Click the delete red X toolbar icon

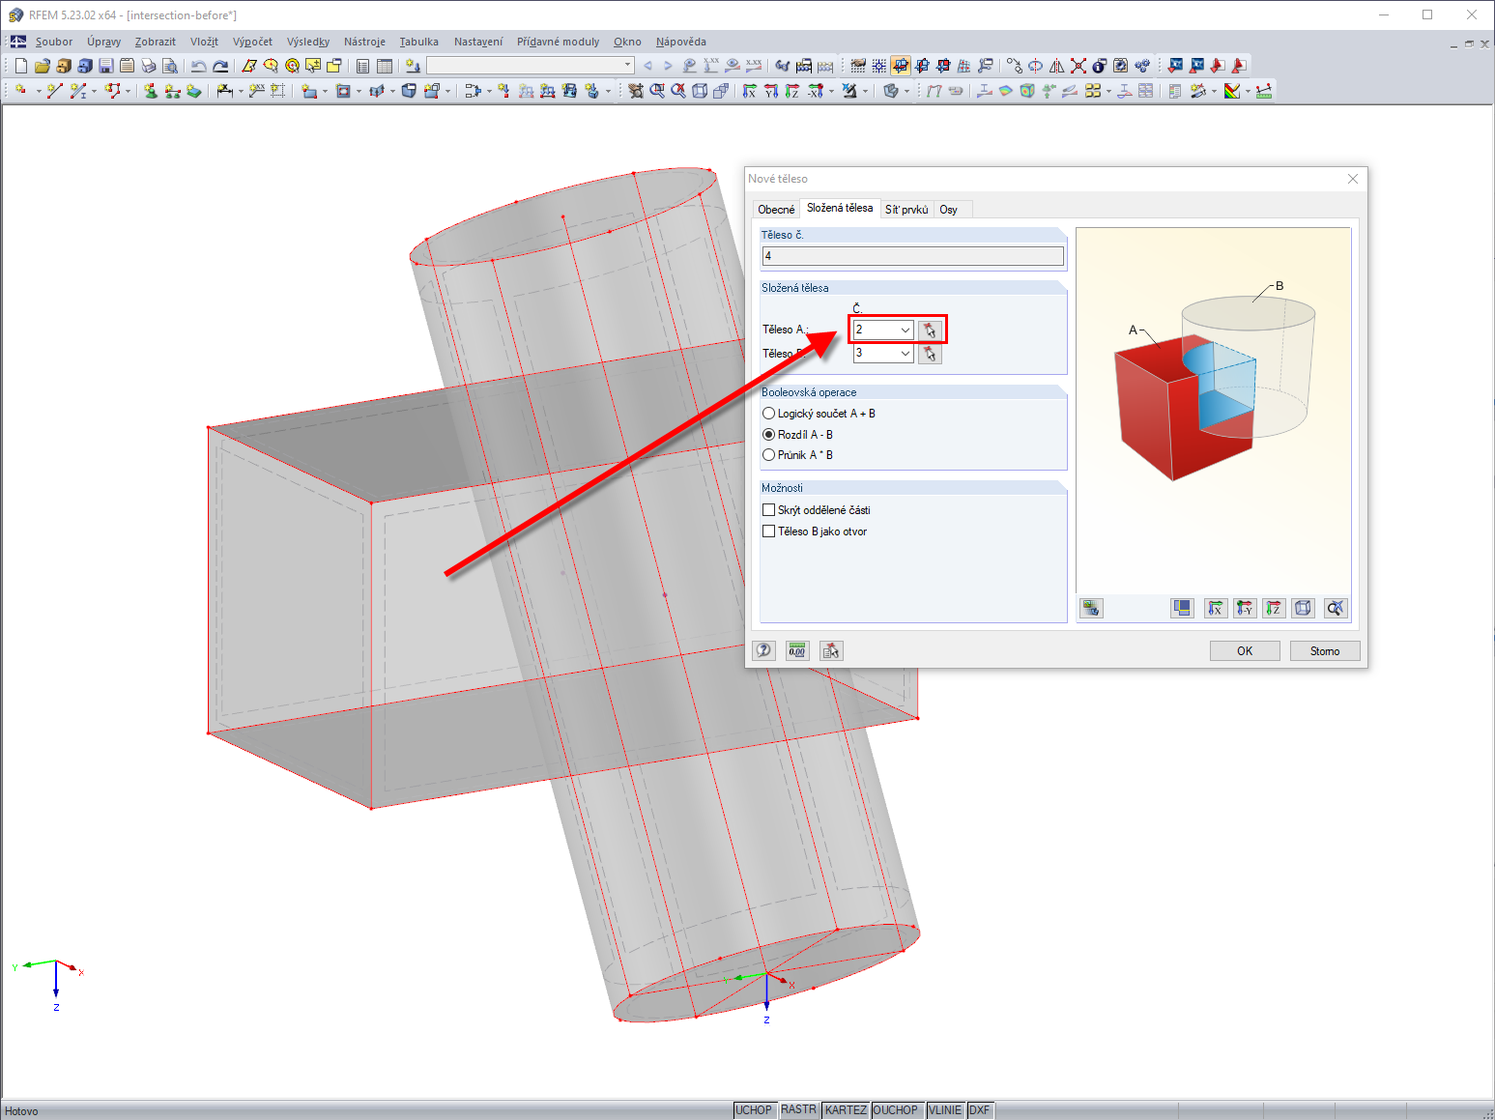coord(1078,66)
